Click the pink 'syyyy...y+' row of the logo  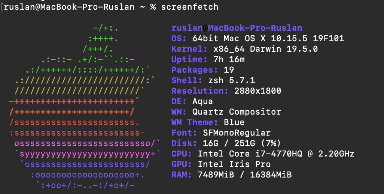pyautogui.click(x=87, y=154)
